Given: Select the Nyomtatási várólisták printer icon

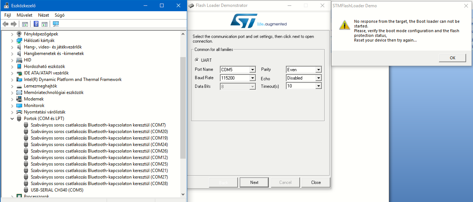Looking at the screenshot, I should (x=19, y=112).
